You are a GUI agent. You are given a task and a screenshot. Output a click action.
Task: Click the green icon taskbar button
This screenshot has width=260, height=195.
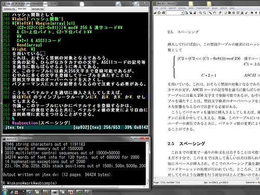pyautogui.click(x=80, y=192)
